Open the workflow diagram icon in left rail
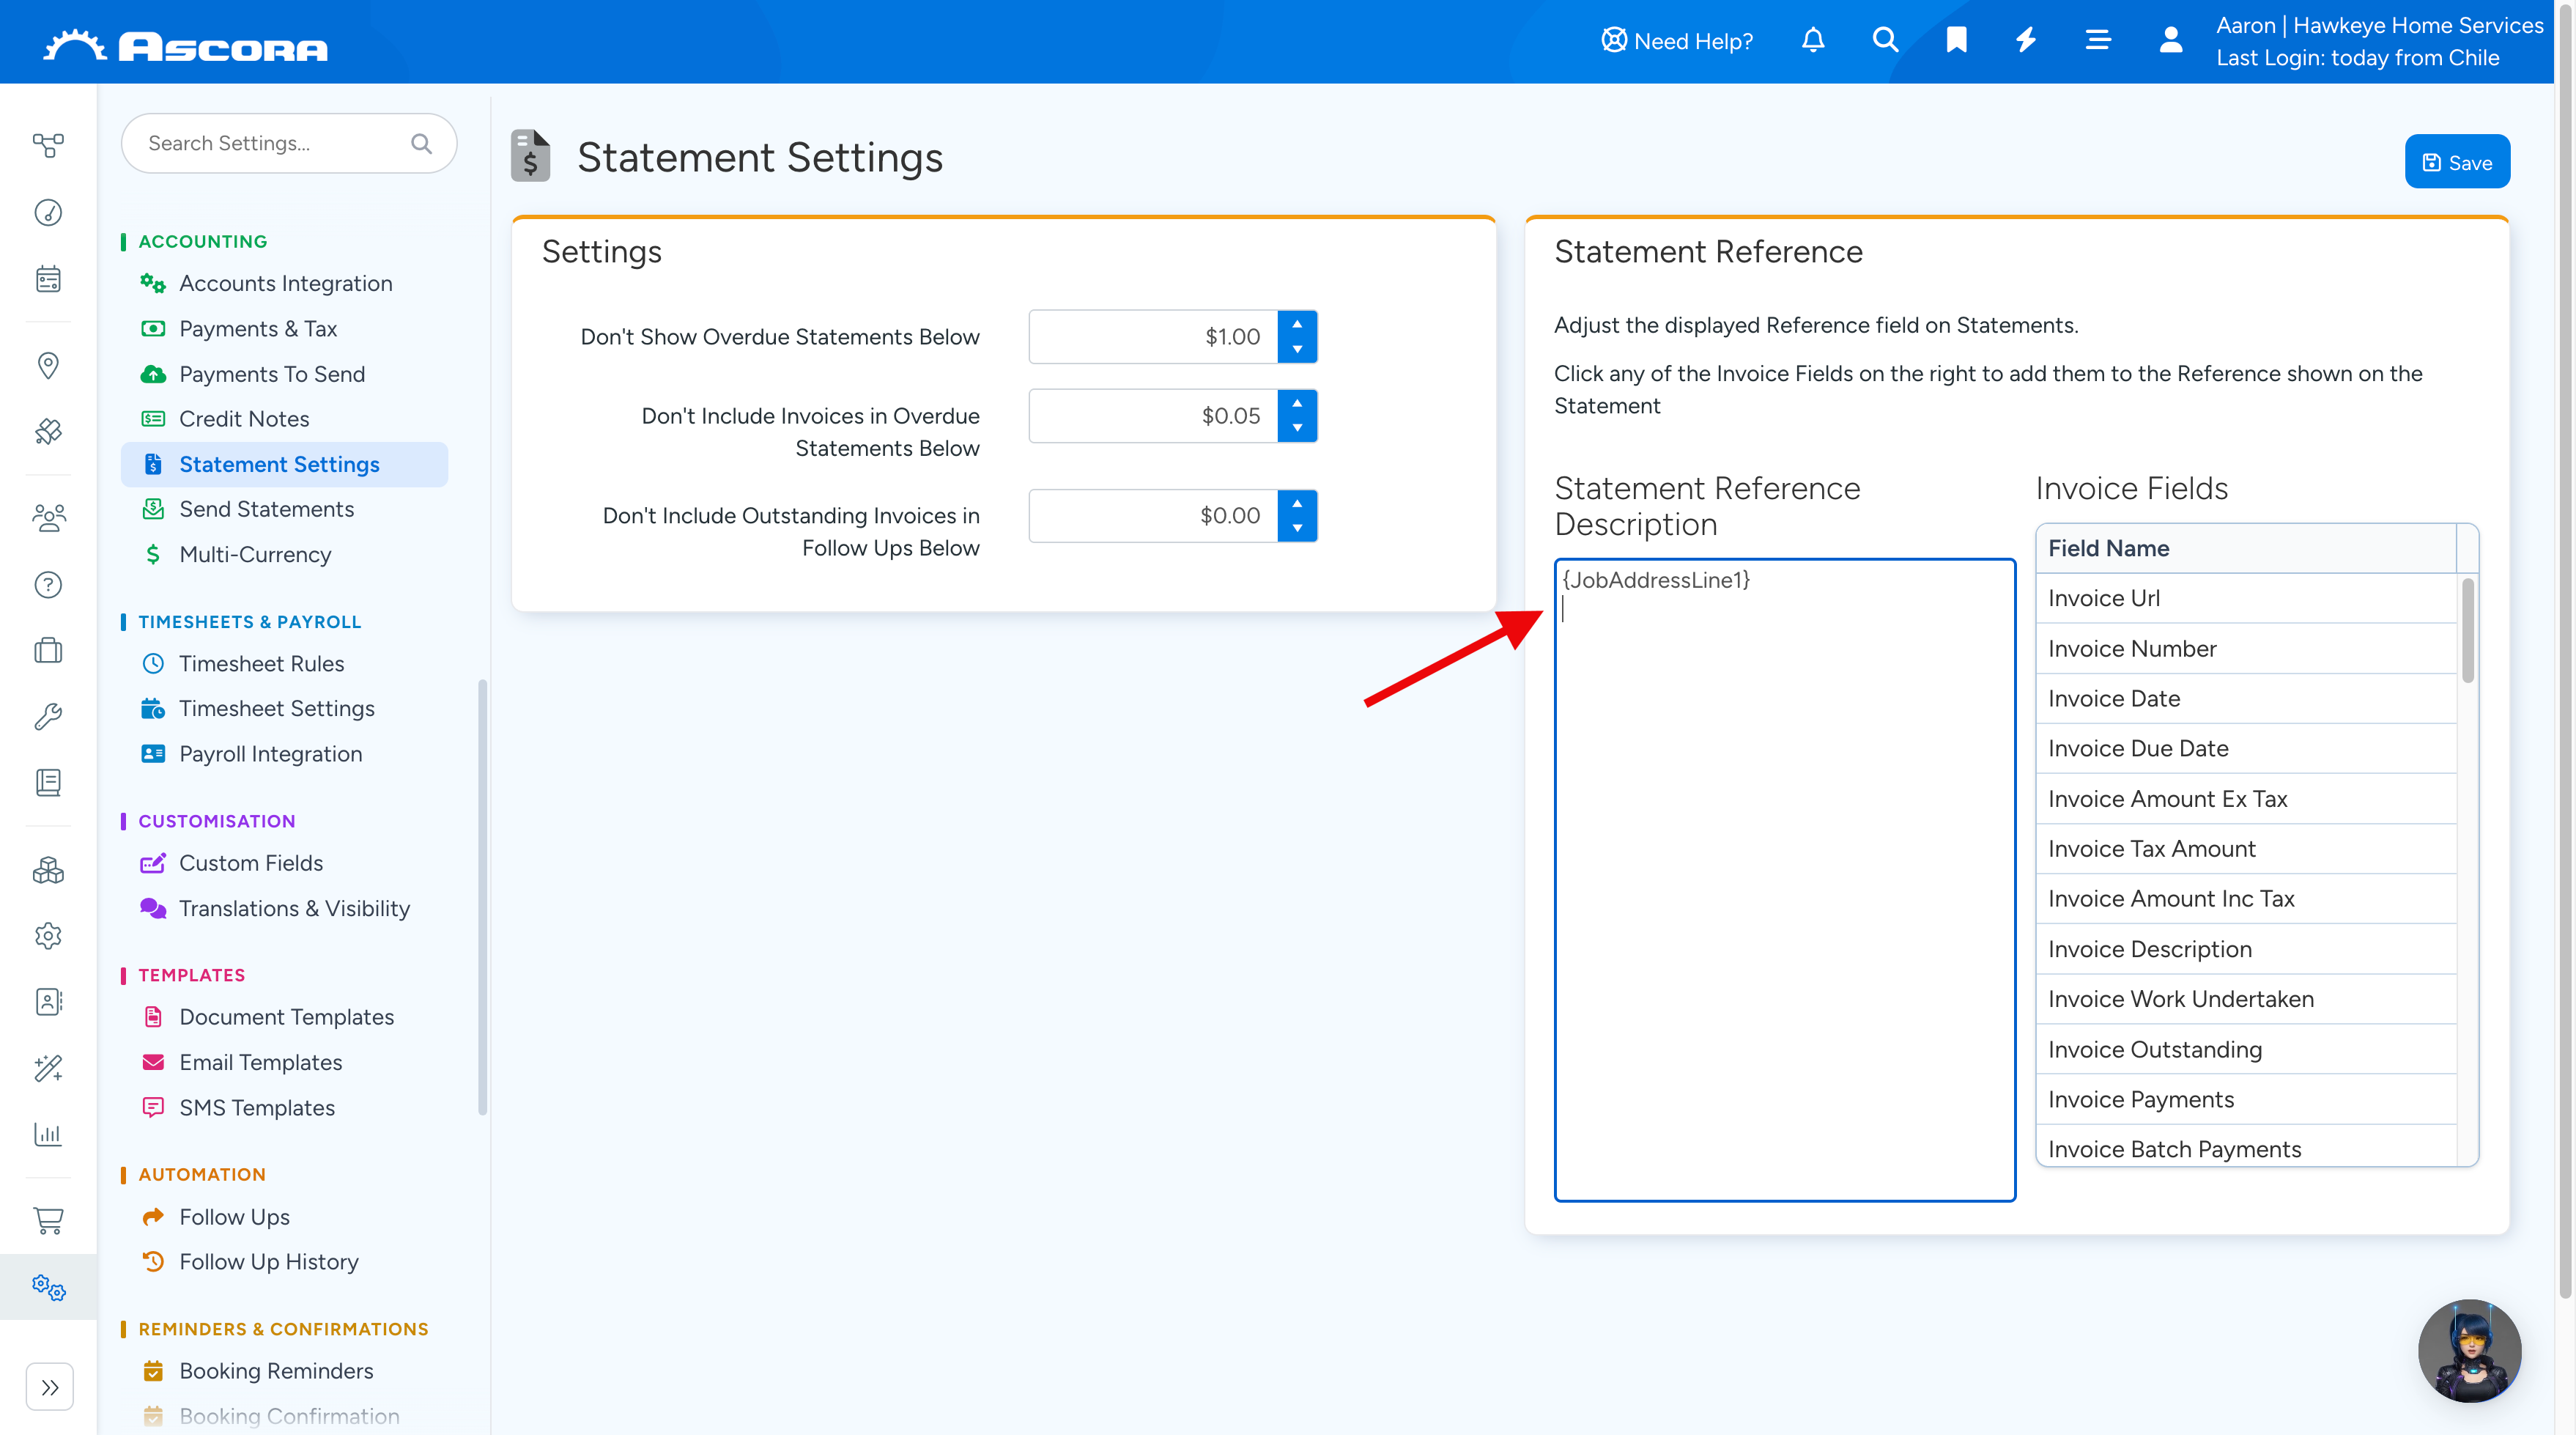 point(48,145)
